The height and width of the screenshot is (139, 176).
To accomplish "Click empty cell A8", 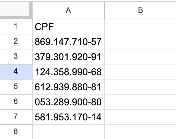I will tap(68, 132).
